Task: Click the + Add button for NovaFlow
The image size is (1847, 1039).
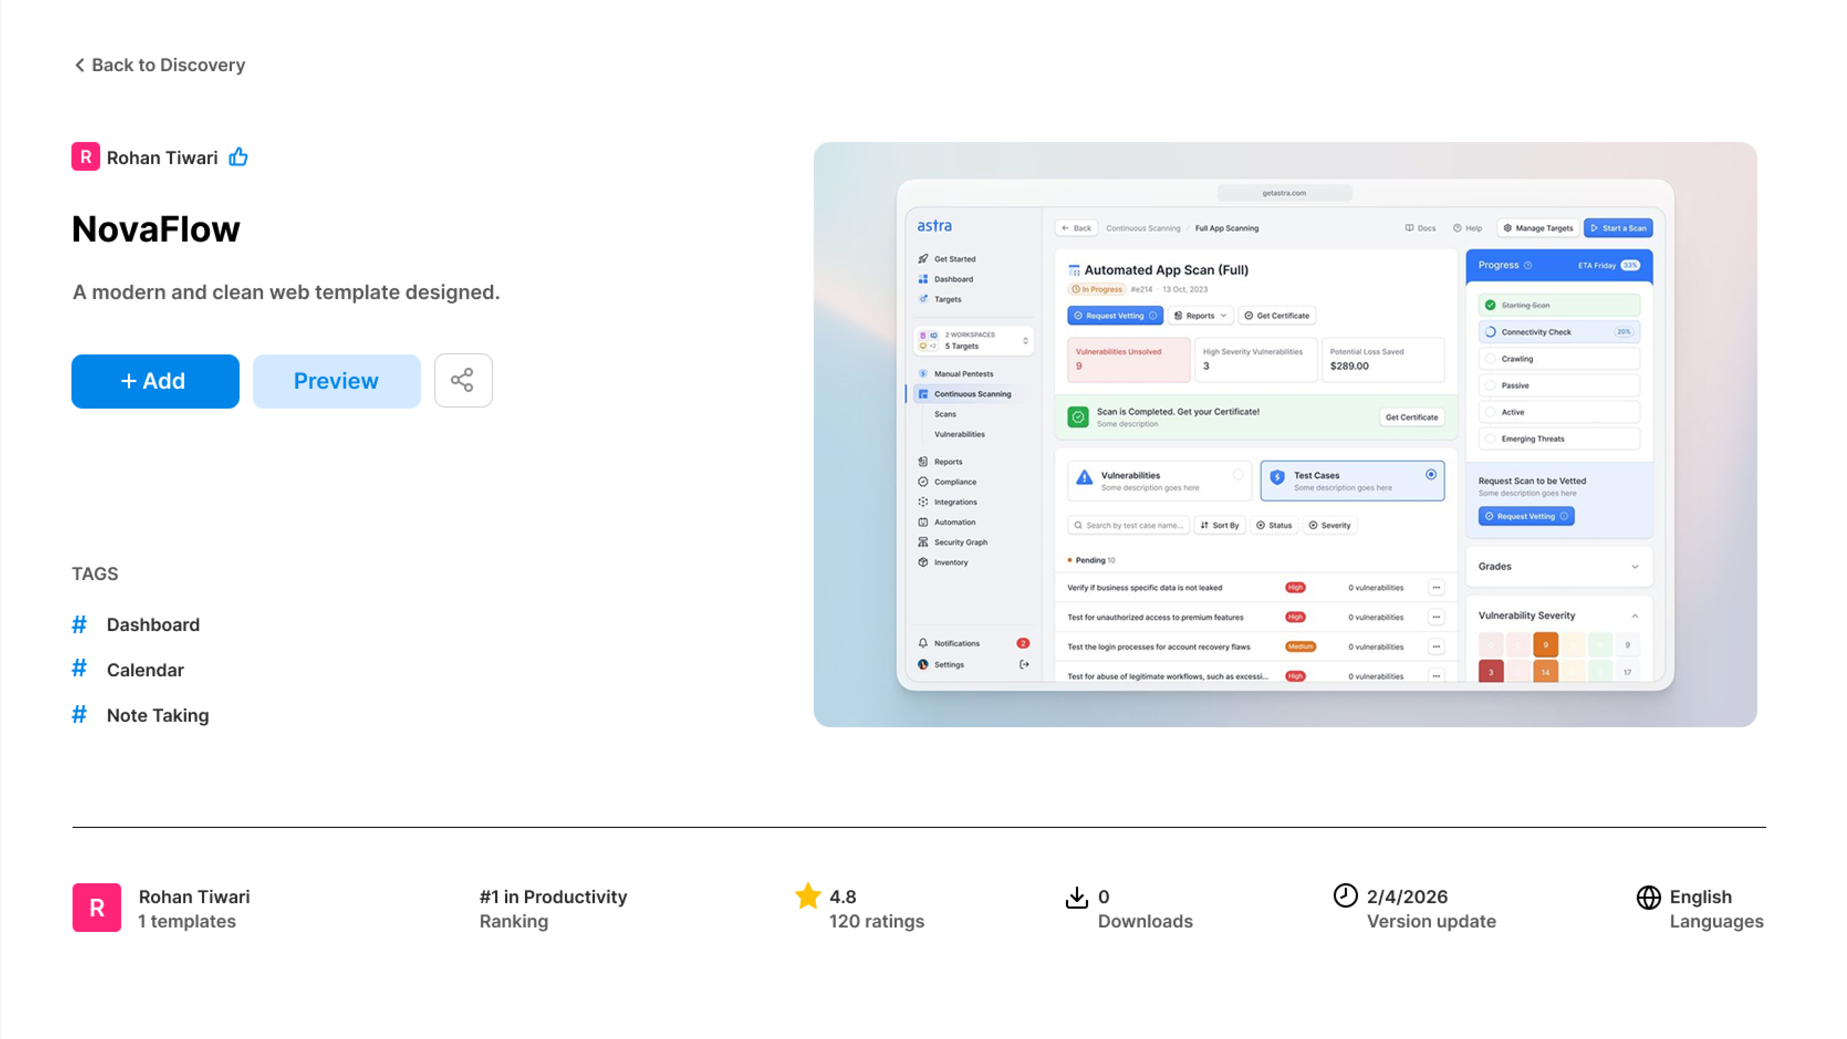Action: (154, 381)
